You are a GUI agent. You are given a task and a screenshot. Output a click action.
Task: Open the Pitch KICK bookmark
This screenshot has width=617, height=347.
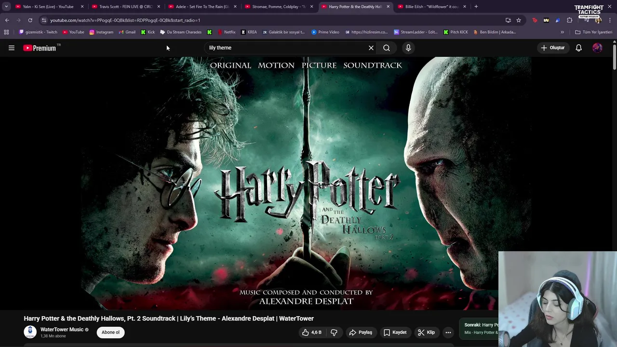[456, 32]
